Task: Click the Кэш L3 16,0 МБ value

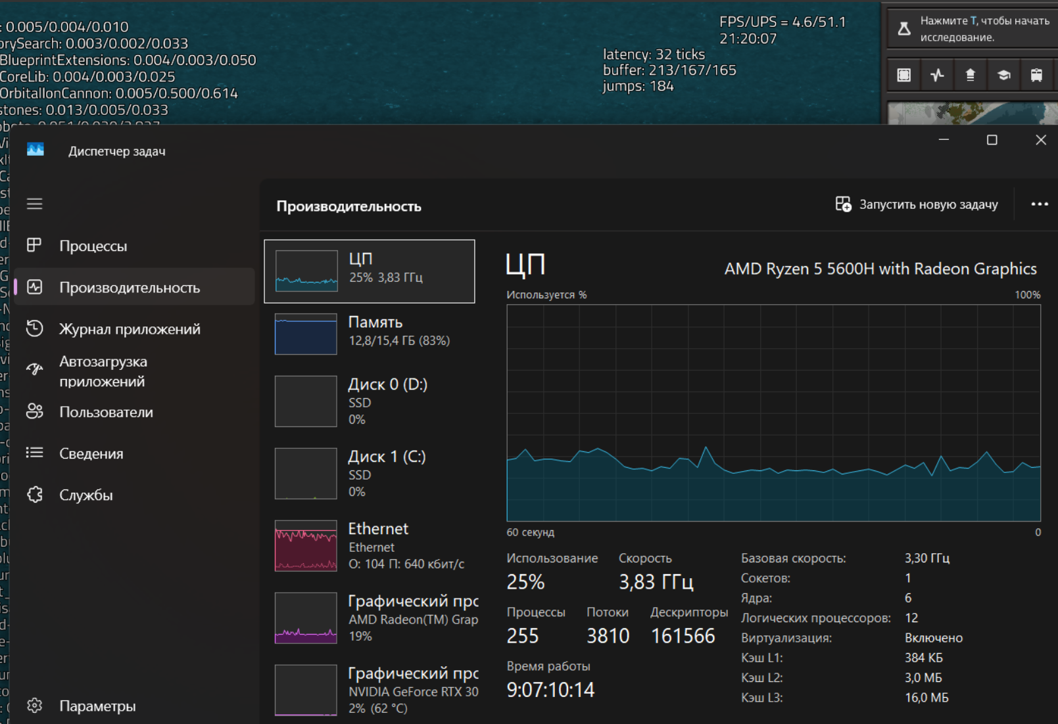Action: point(926,698)
